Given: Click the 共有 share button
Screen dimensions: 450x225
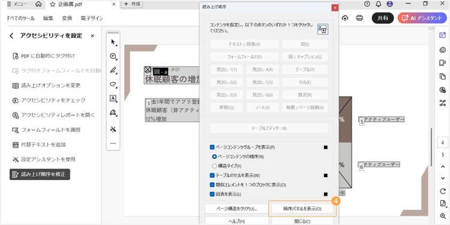Looking at the screenshot, I should 383,18.
